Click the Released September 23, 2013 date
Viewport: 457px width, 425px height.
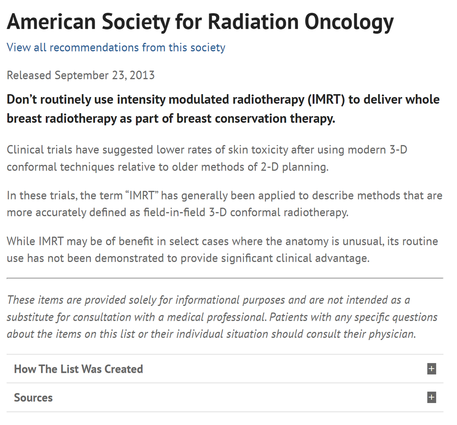click(x=81, y=75)
